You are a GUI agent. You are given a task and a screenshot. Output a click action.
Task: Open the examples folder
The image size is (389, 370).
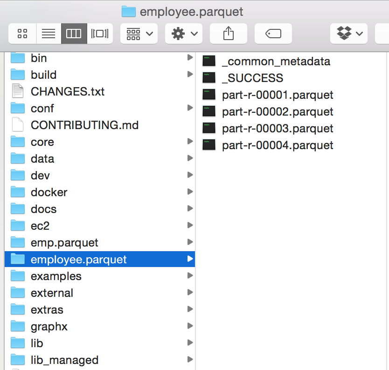pyautogui.click(x=56, y=276)
